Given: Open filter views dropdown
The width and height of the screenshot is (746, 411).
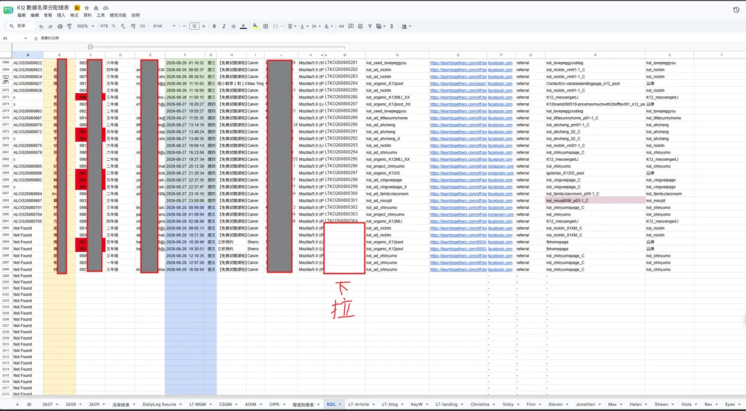Looking at the screenshot, I should [380, 26].
